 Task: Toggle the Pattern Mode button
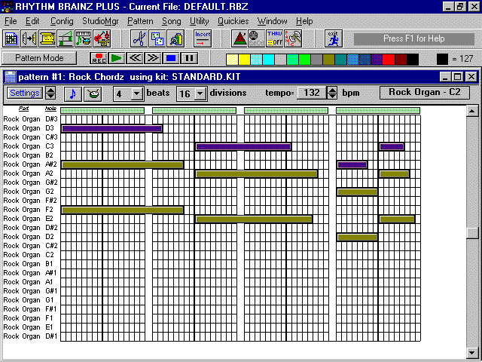click(39, 58)
